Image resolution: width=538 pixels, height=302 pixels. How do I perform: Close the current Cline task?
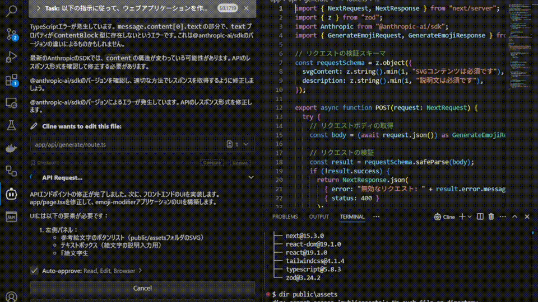247,8
